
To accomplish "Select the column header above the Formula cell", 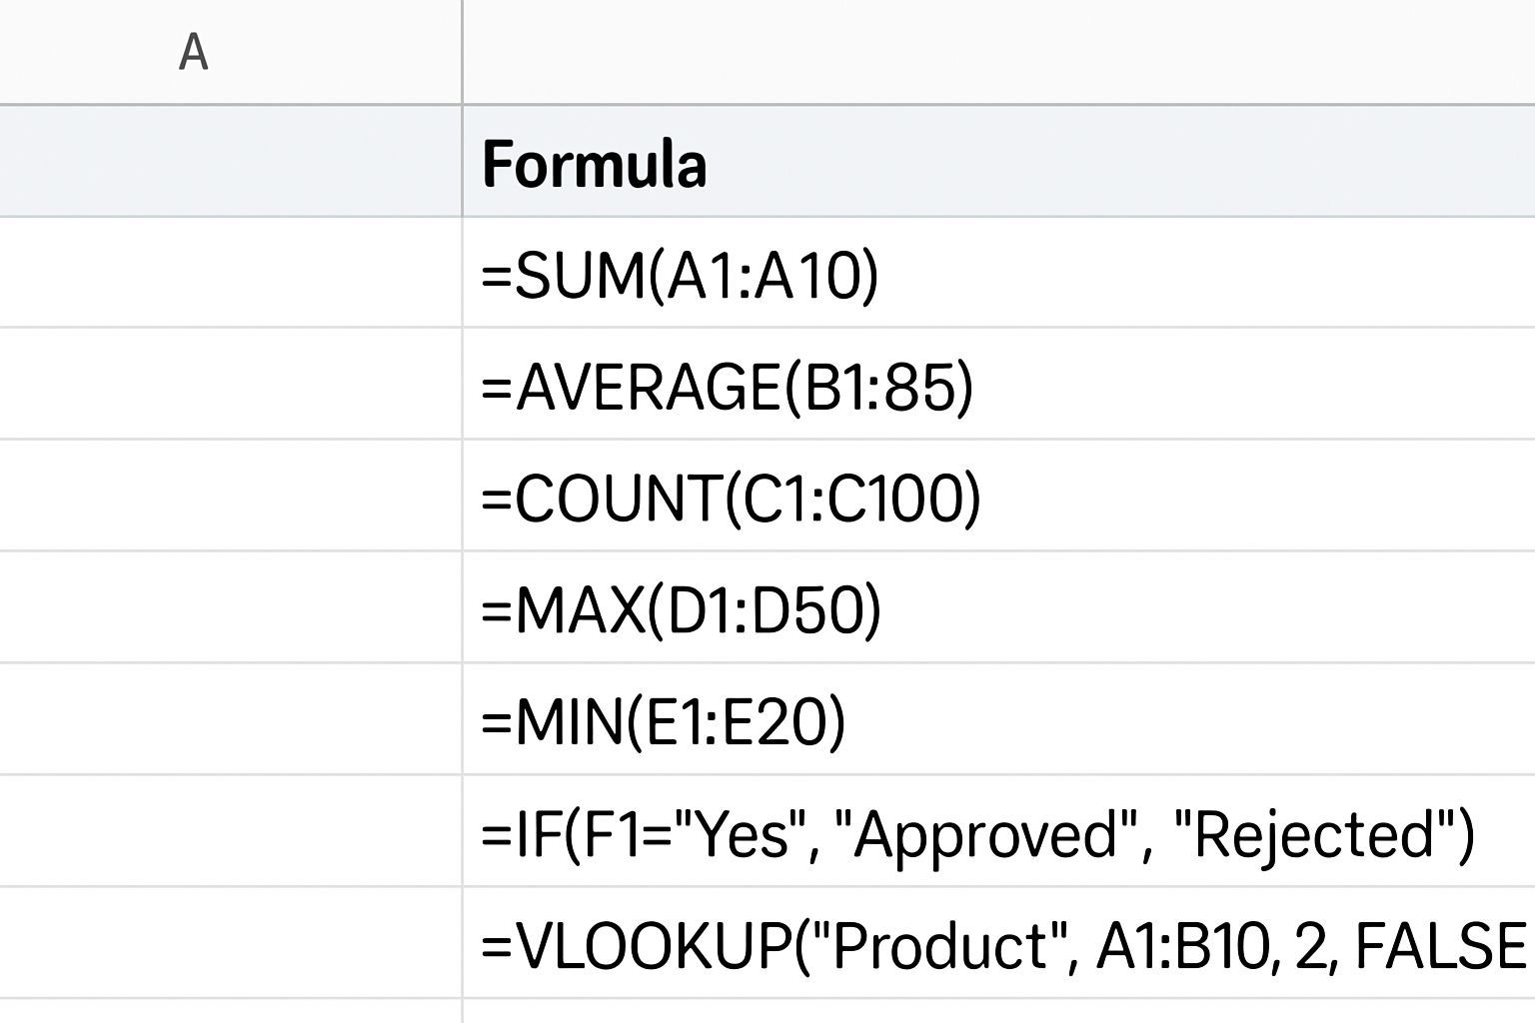I will pyautogui.click(x=997, y=52).
